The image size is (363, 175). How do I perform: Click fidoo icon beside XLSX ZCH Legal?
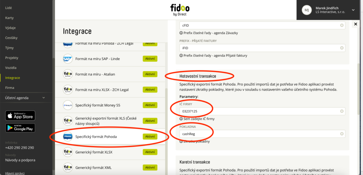[x=68, y=90]
